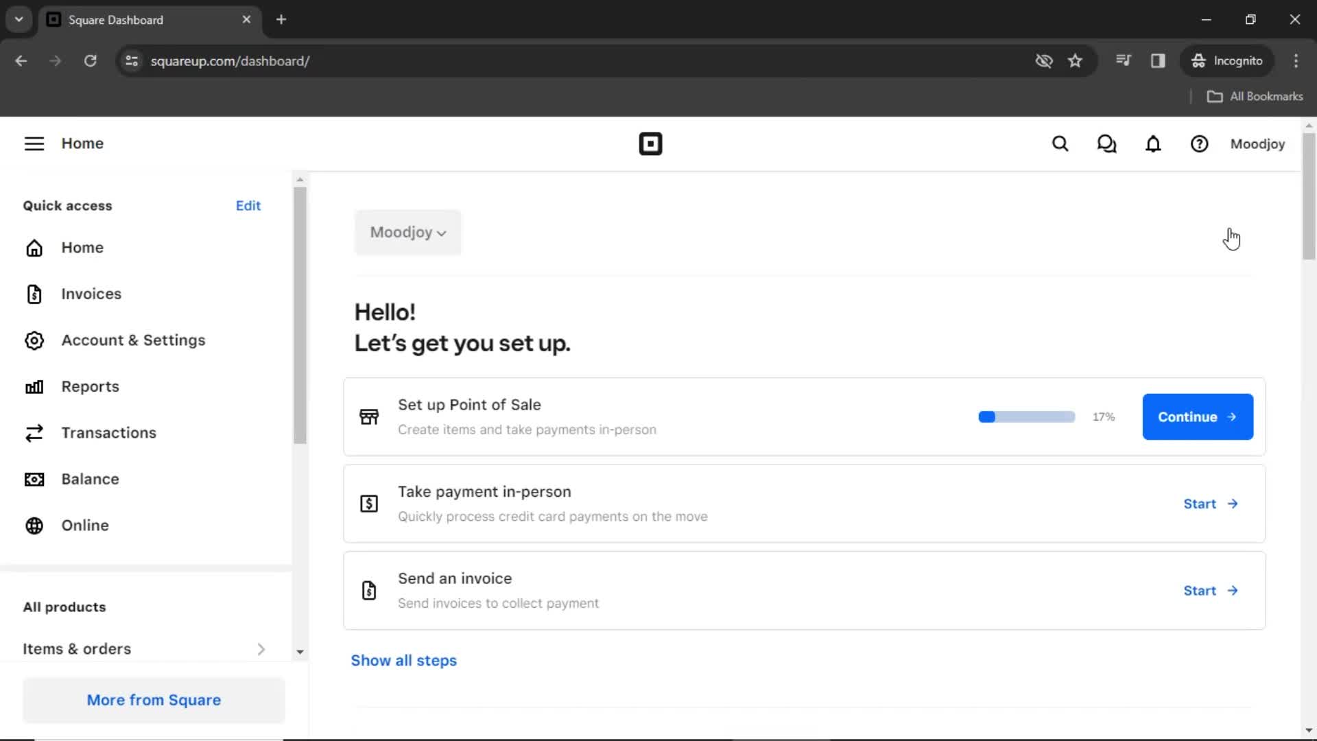Go back with browser back arrow
The height and width of the screenshot is (741, 1317).
coord(21,61)
